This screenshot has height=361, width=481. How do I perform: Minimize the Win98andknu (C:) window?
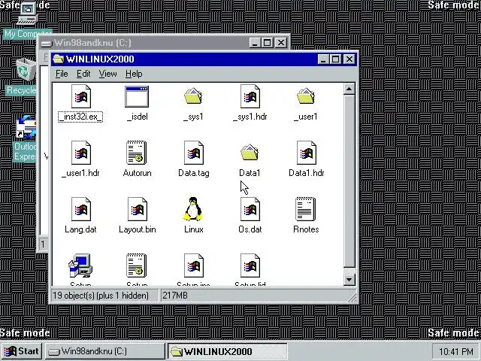pos(255,43)
